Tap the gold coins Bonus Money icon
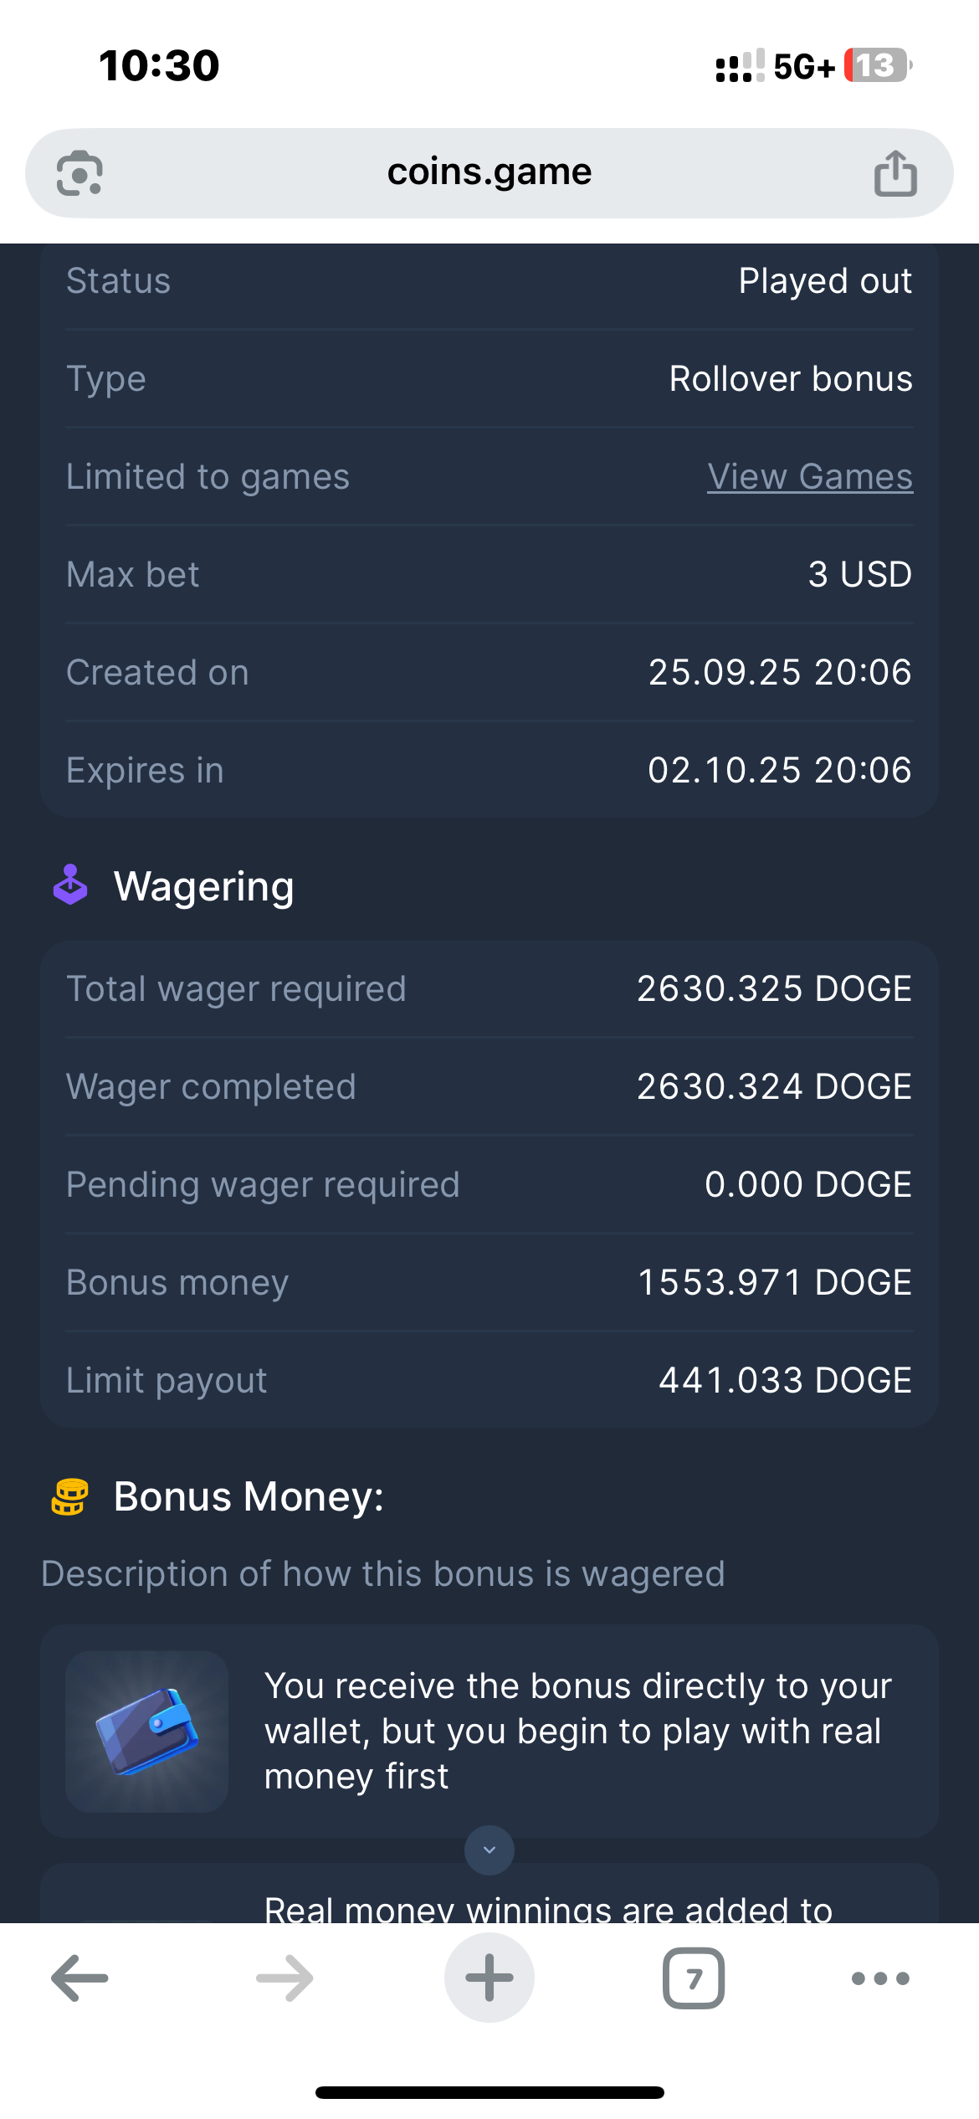The height and width of the screenshot is (2119, 979). coord(70,1496)
